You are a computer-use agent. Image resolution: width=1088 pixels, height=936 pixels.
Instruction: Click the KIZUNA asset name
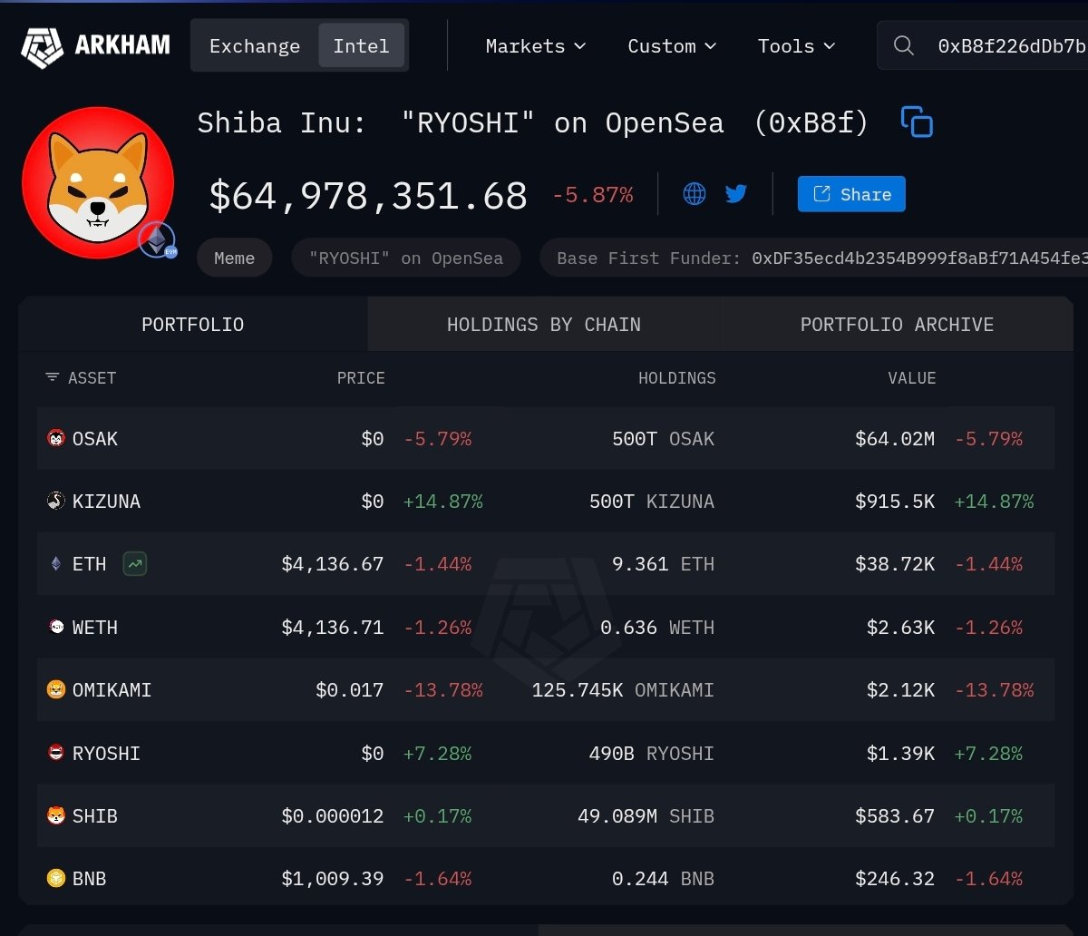(x=106, y=502)
